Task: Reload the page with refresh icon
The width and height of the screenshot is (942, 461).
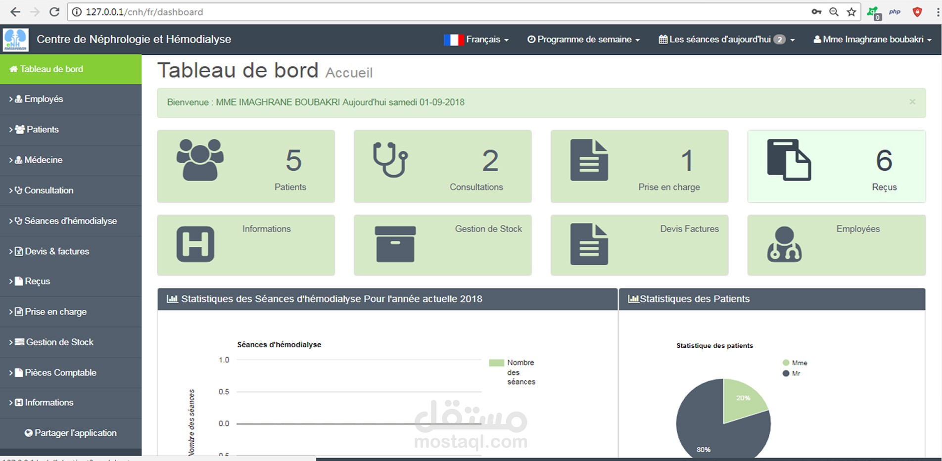Action: (x=54, y=12)
